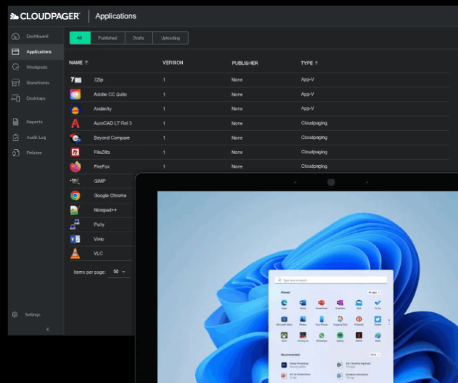
Task: Expand the All apps list
Action: [x=374, y=292]
